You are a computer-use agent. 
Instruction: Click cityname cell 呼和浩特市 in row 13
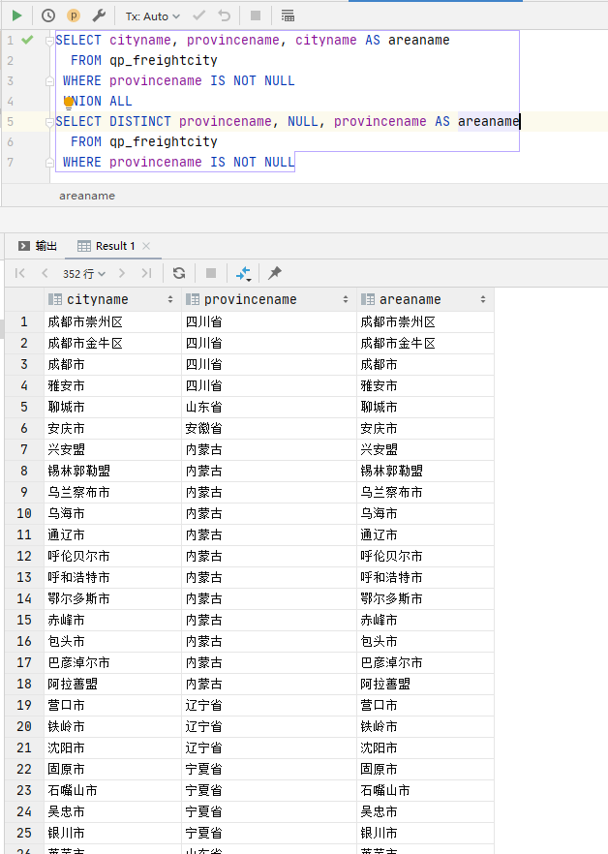(x=112, y=577)
